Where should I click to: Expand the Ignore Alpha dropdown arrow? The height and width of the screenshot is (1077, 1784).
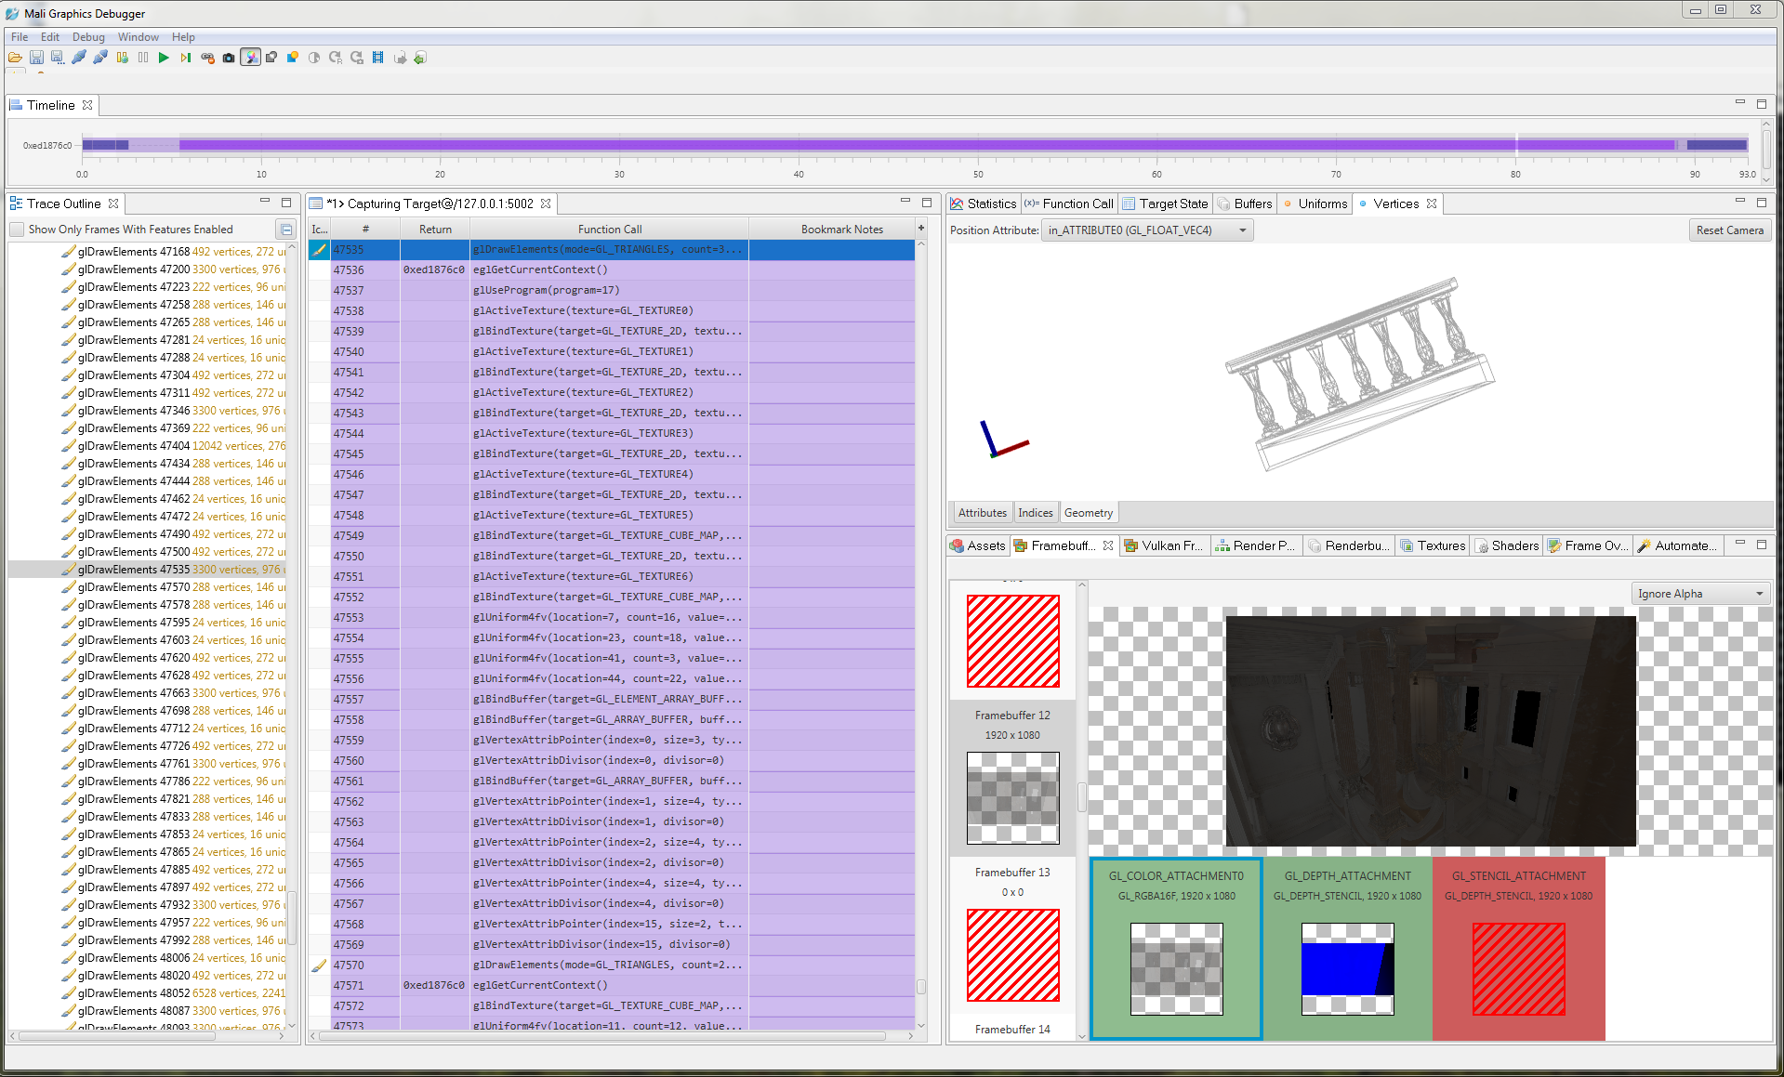tap(1760, 593)
